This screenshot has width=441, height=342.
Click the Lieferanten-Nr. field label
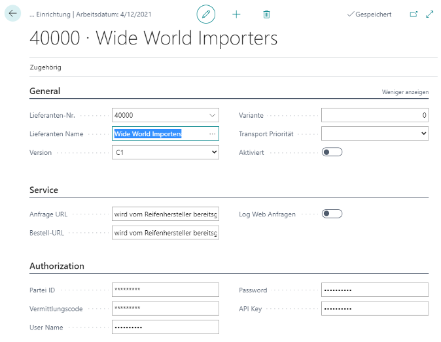pos(52,115)
